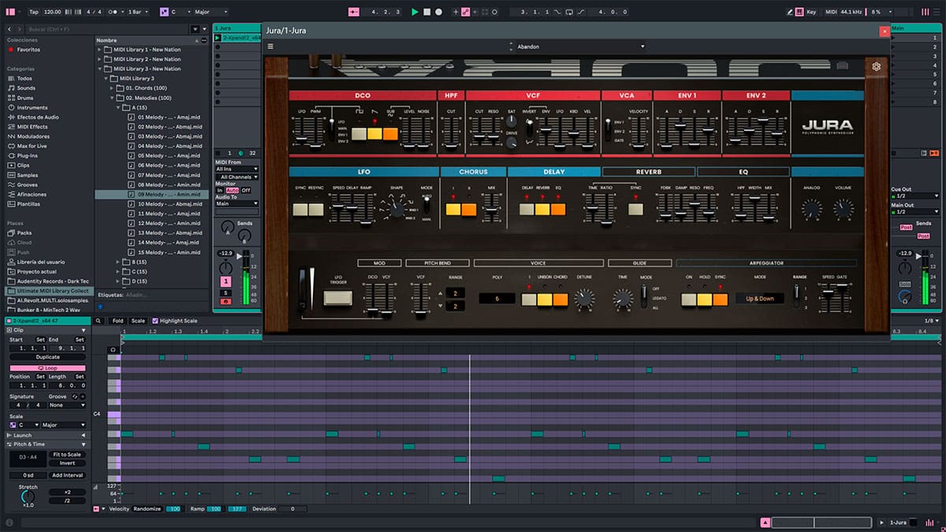Click the magnifier icon in clip editor toolbar

(99, 321)
